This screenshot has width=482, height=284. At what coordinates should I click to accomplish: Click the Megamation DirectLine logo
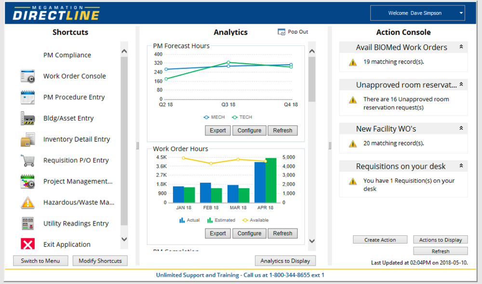(56, 13)
